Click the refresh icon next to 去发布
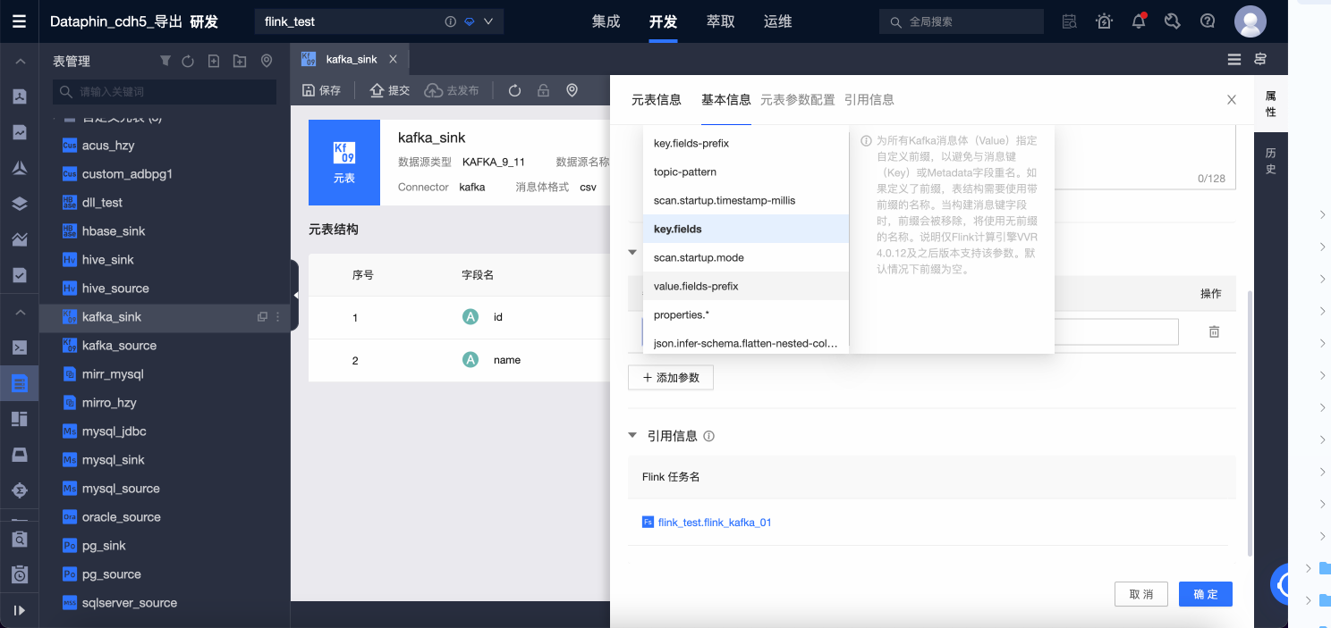The height and width of the screenshot is (628, 1331). coord(514,90)
